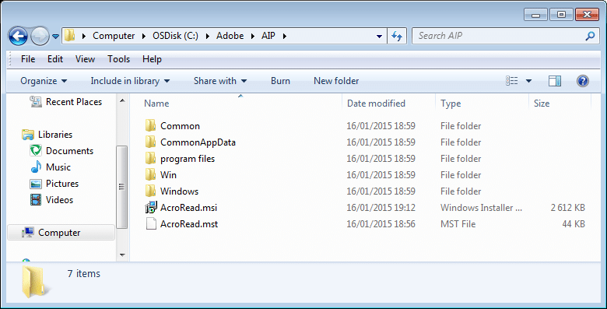Select Computer in navigation pane

tap(61, 232)
